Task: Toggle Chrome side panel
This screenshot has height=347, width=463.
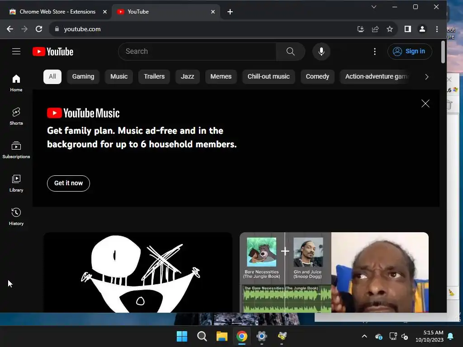Action: pos(408,29)
